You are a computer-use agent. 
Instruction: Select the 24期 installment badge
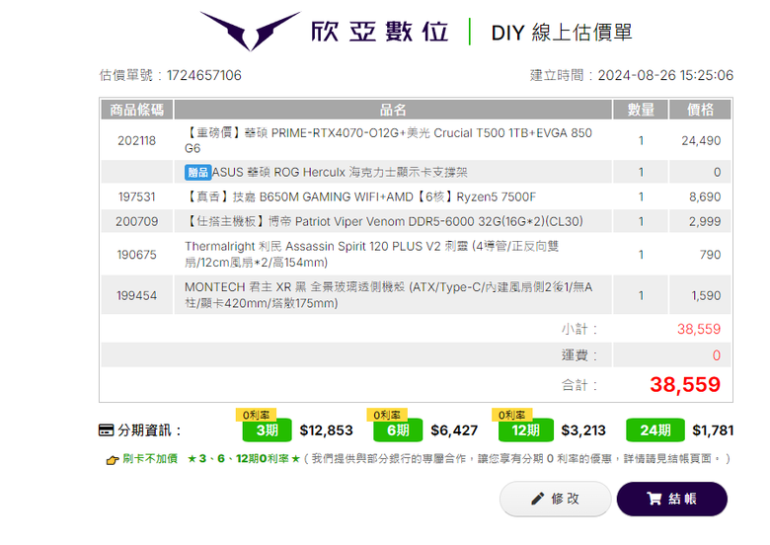coord(655,430)
